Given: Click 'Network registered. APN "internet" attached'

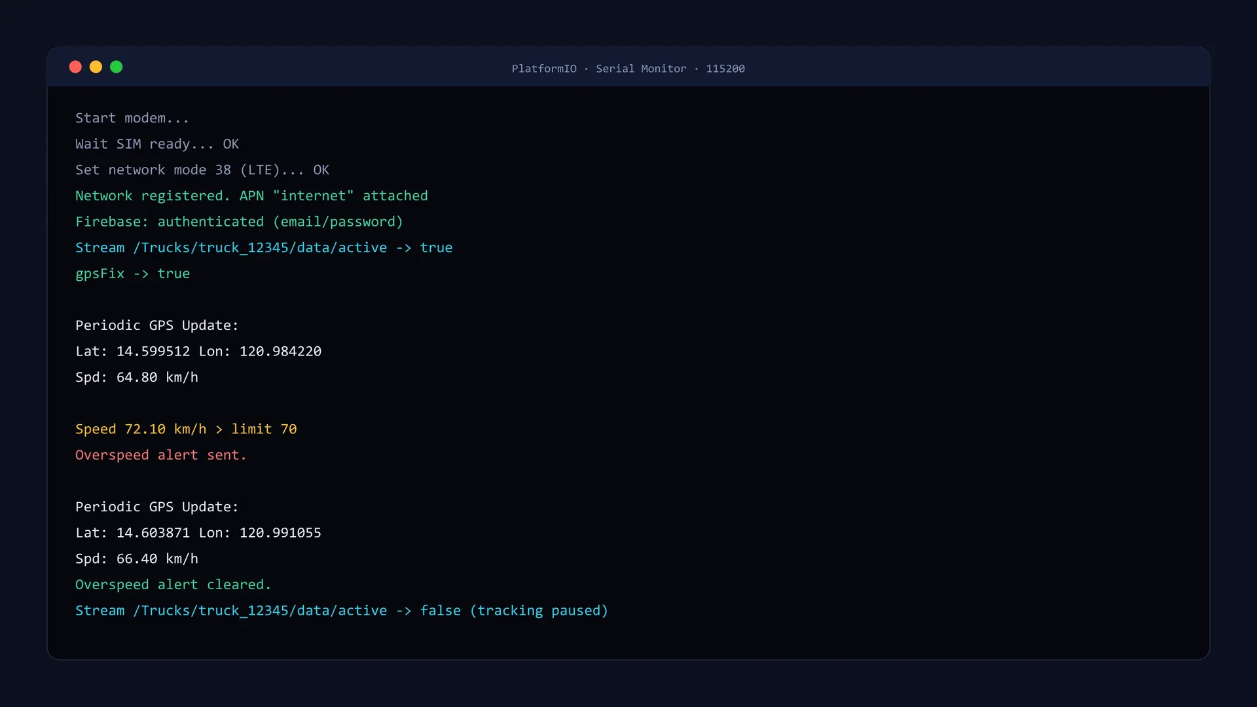Looking at the screenshot, I should pyautogui.click(x=251, y=196).
